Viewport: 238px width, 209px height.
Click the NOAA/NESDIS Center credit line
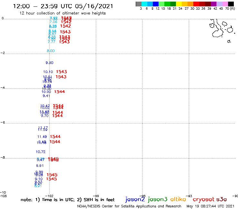click(129, 206)
